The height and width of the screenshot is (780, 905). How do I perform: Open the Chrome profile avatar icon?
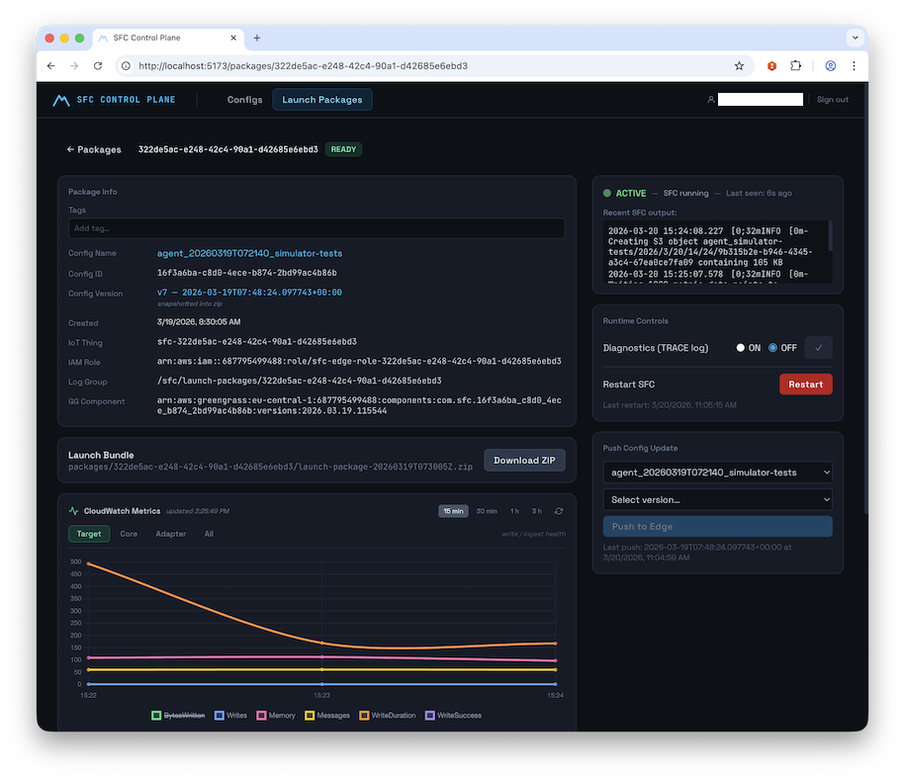830,66
